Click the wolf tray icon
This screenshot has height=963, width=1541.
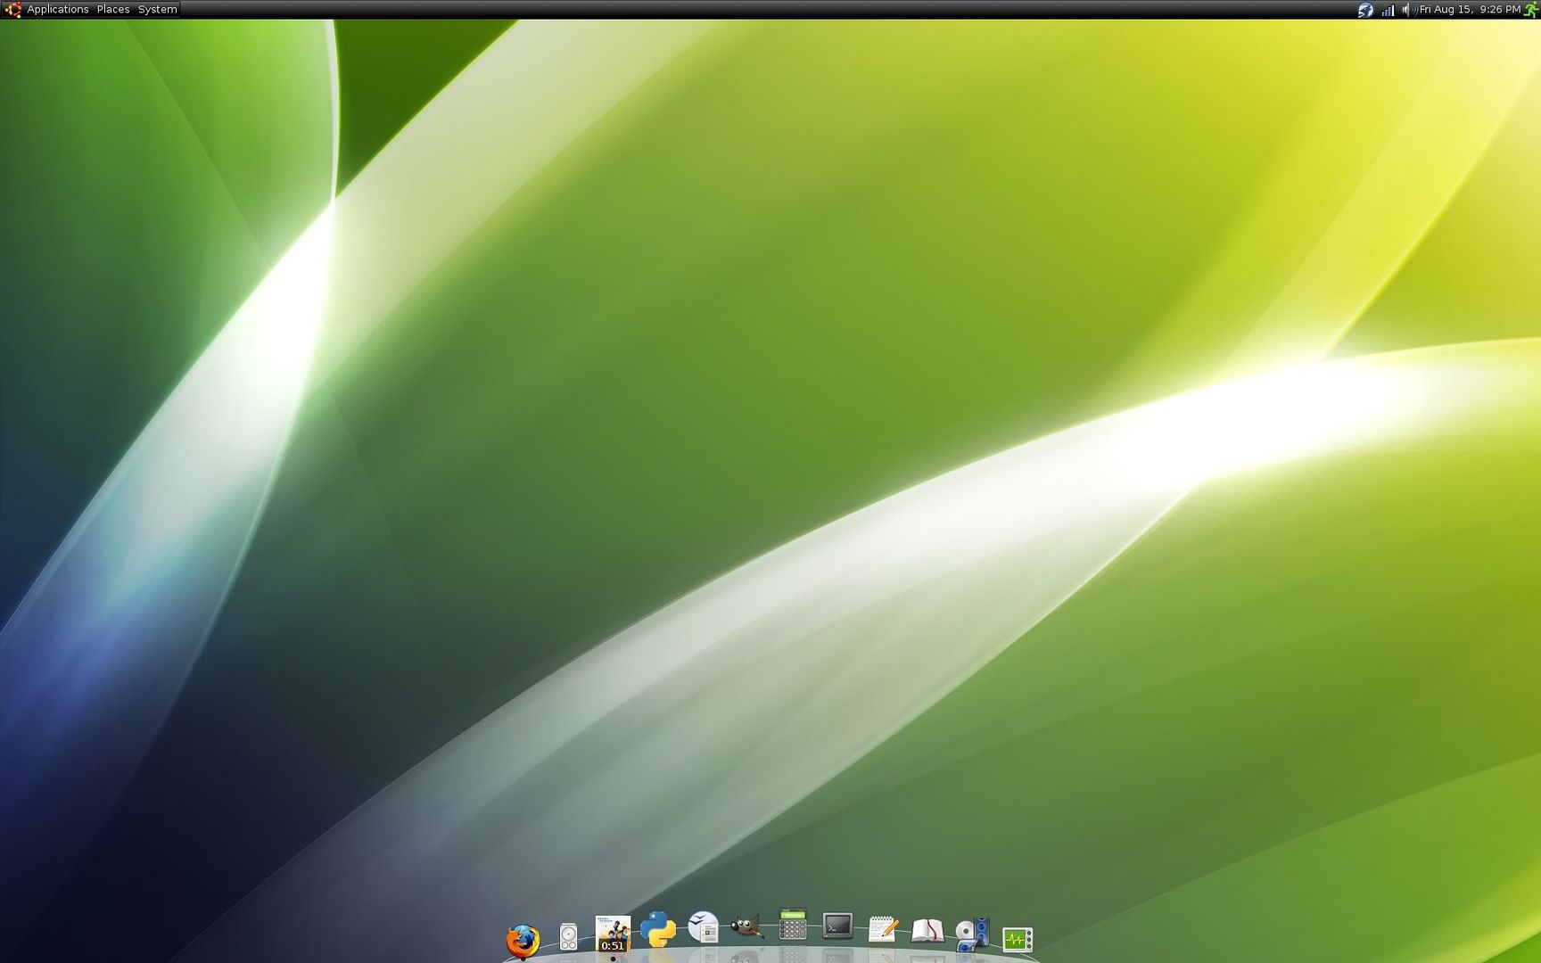point(1365,10)
